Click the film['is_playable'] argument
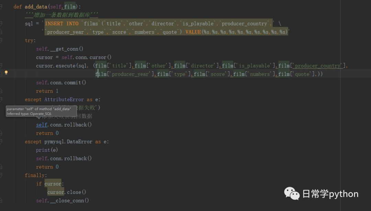The height and width of the screenshot is (211, 371). (x=249, y=66)
